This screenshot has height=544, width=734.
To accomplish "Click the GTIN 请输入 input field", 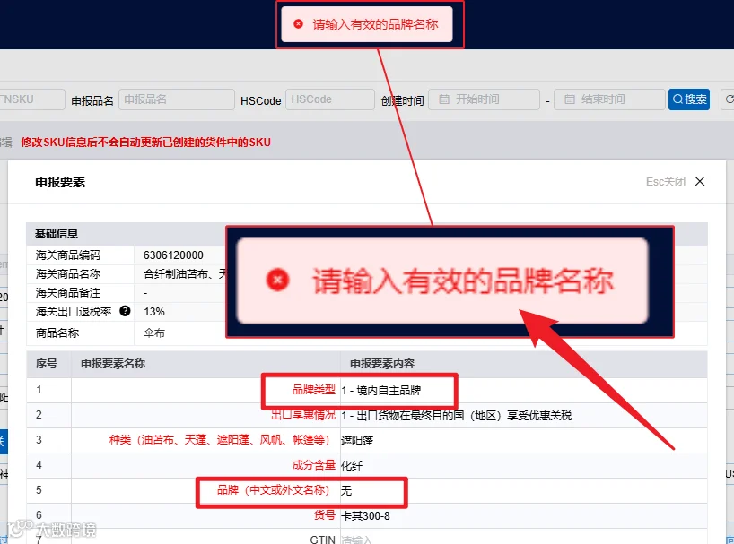I will pos(523,539).
